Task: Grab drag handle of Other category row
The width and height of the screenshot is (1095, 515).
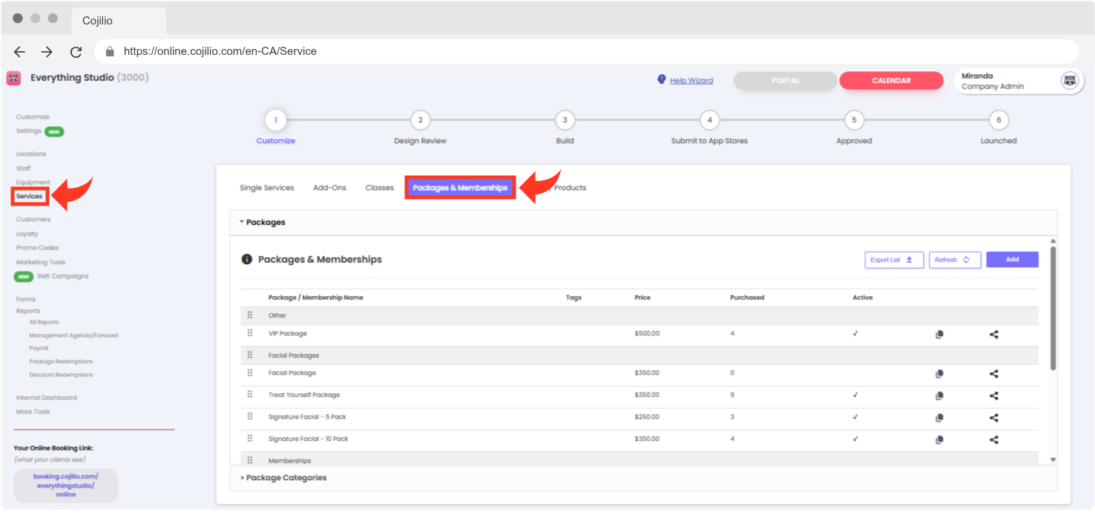Action: (x=250, y=315)
